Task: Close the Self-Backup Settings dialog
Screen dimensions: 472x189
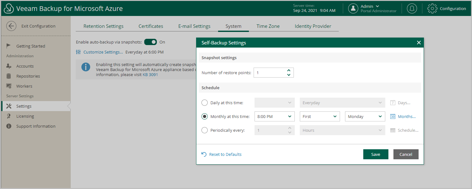Action: coord(419,43)
